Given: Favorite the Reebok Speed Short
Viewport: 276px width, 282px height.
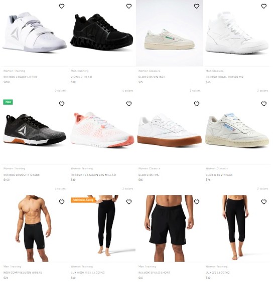Looking at the screenshot, I should tap(197, 202).
